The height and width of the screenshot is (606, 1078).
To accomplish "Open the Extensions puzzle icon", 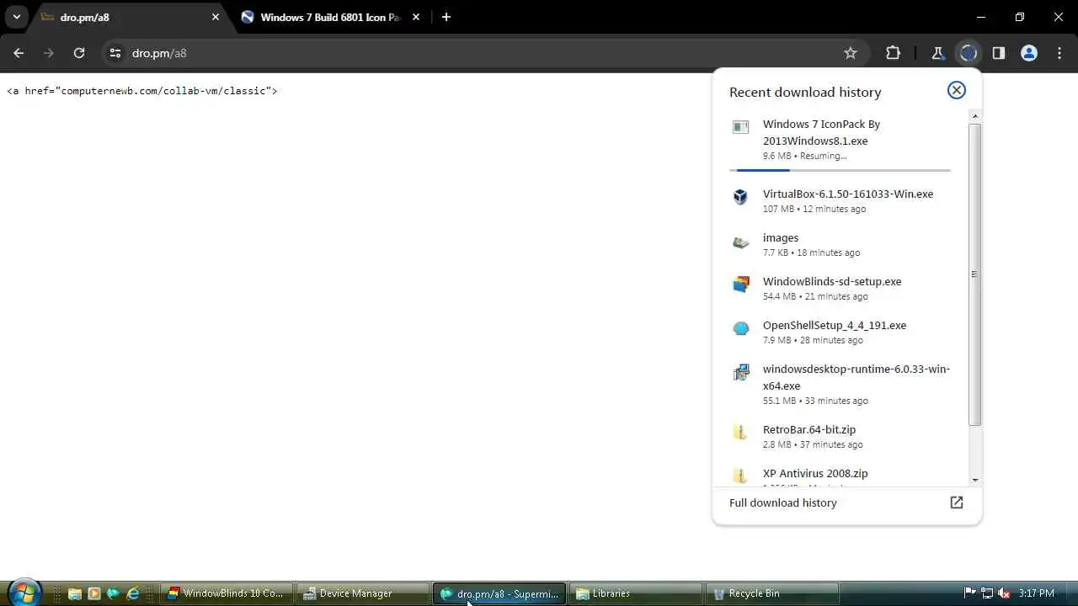I will [x=894, y=53].
